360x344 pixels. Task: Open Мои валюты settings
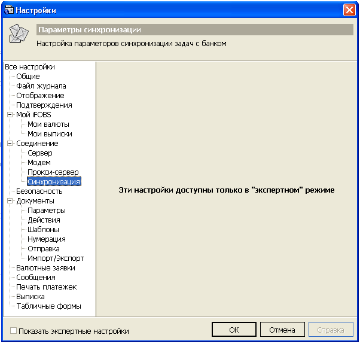tap(48, 124)
